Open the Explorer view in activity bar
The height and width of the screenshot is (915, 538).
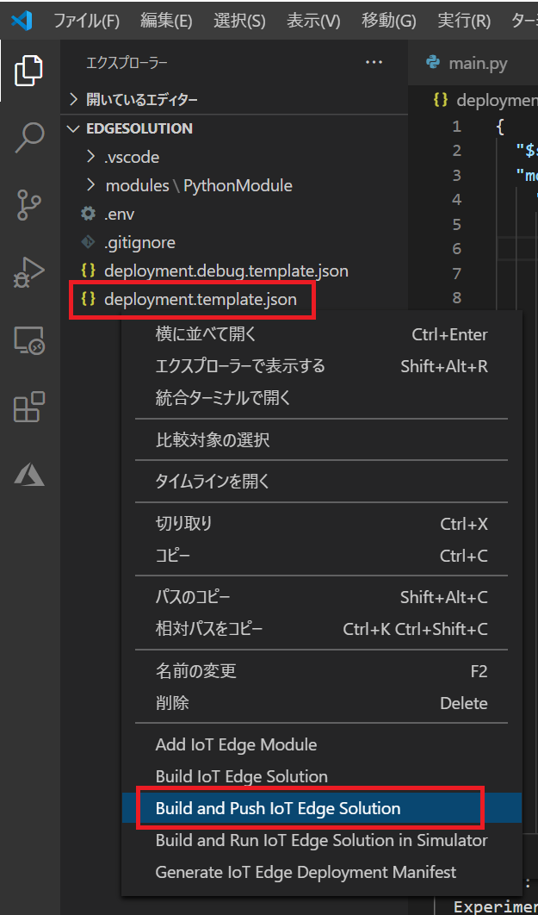pyautogui.click(x=28, y=71)
